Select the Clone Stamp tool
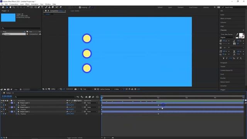Screen dimensions: 247x139 click(49, 7)
